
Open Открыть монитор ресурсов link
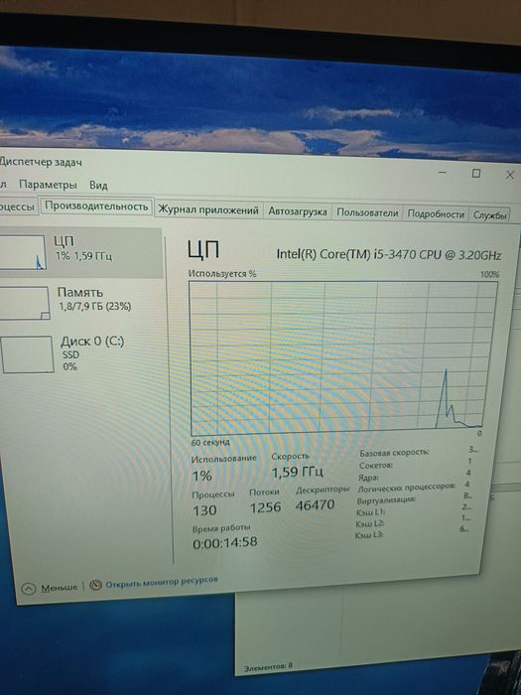pos(161,583)
